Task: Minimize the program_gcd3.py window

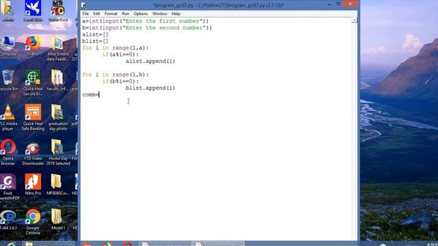Action: pyautogui.click(x=329, y=4)
